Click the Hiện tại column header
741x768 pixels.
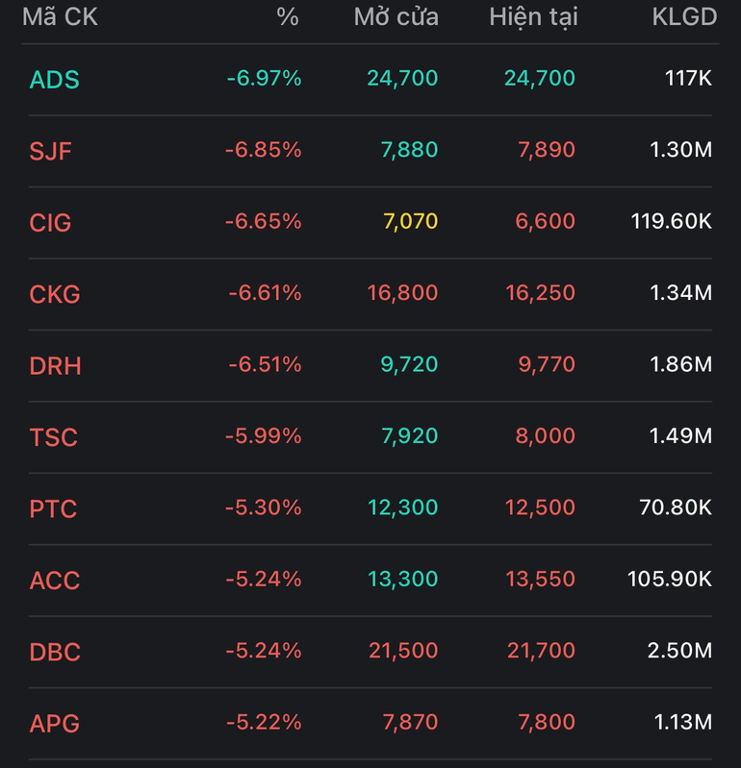(533, 17)
